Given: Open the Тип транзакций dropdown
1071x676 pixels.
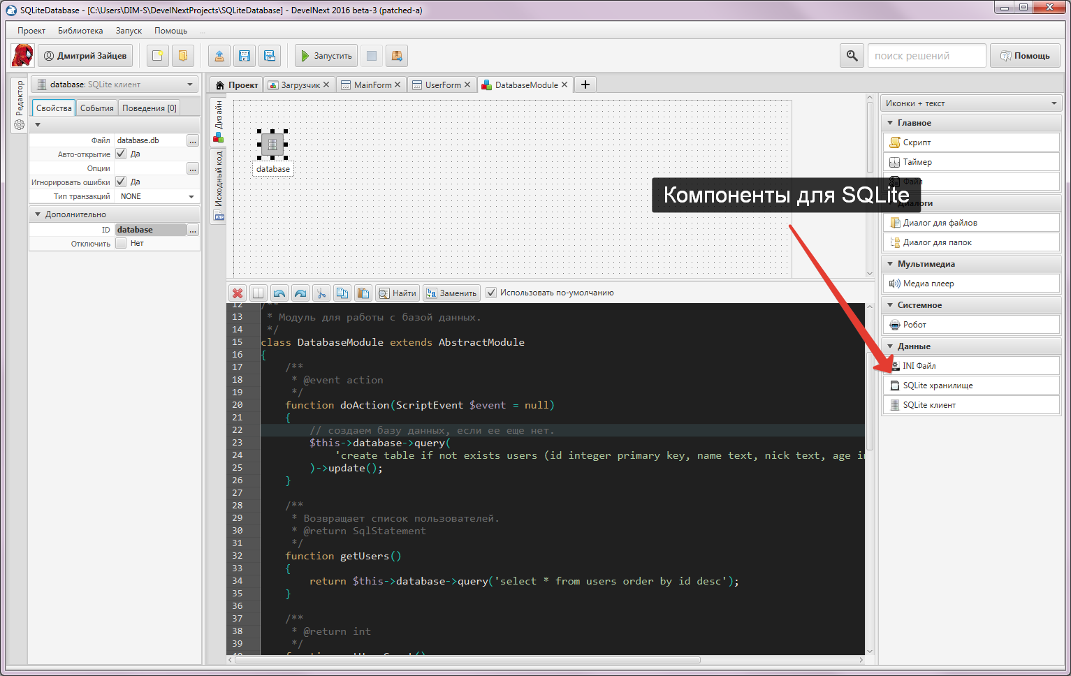Looking at the screenshot, I should [x=157, y=196].
